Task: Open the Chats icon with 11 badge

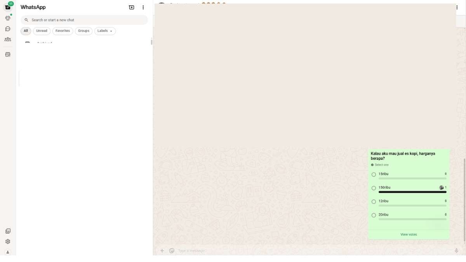Action: pyautogui.click(x=8, y=7)
